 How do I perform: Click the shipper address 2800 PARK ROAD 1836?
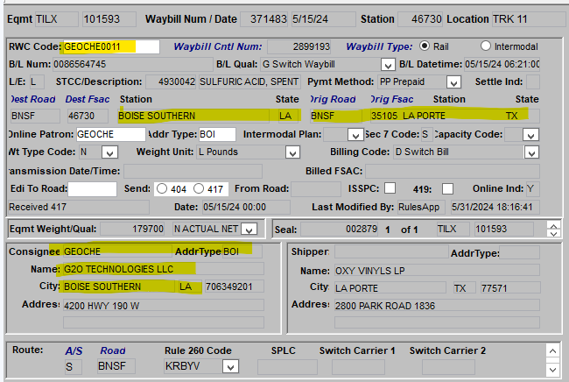pyautogui.click(x=437, y=306)
